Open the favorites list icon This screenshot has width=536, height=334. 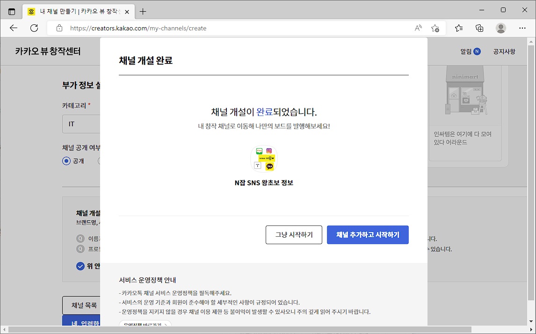coord(459,28)
